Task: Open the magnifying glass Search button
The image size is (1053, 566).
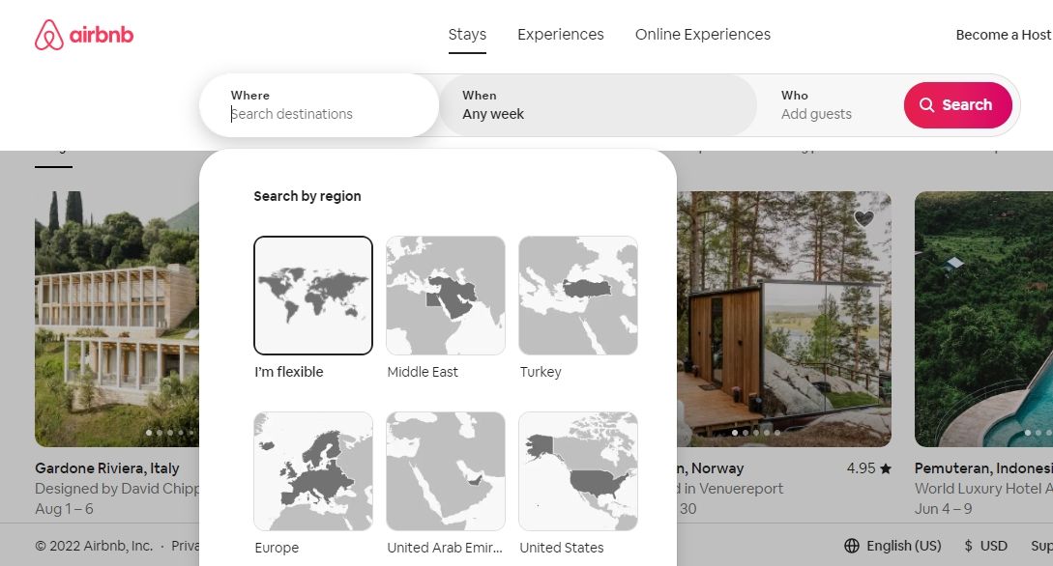Action: pyautogui.click(x=956, y=105)
